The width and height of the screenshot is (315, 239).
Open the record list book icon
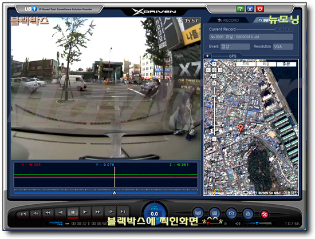pos(198,213)
